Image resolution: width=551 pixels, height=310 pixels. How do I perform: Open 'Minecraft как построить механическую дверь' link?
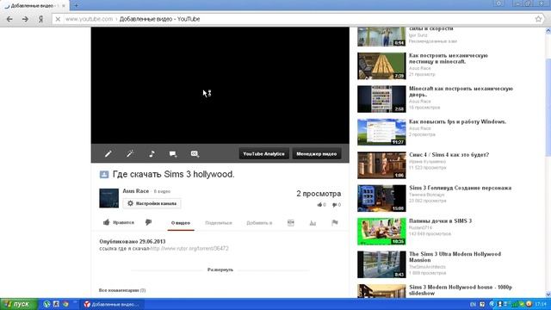point(461,91)
